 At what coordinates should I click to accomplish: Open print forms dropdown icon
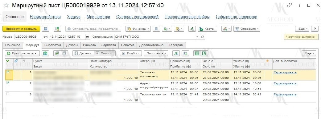tap(179, 29)
